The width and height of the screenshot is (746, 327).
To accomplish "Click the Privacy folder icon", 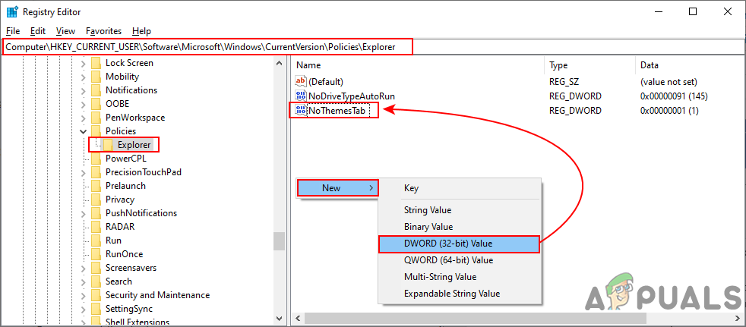I will point(96,200).
